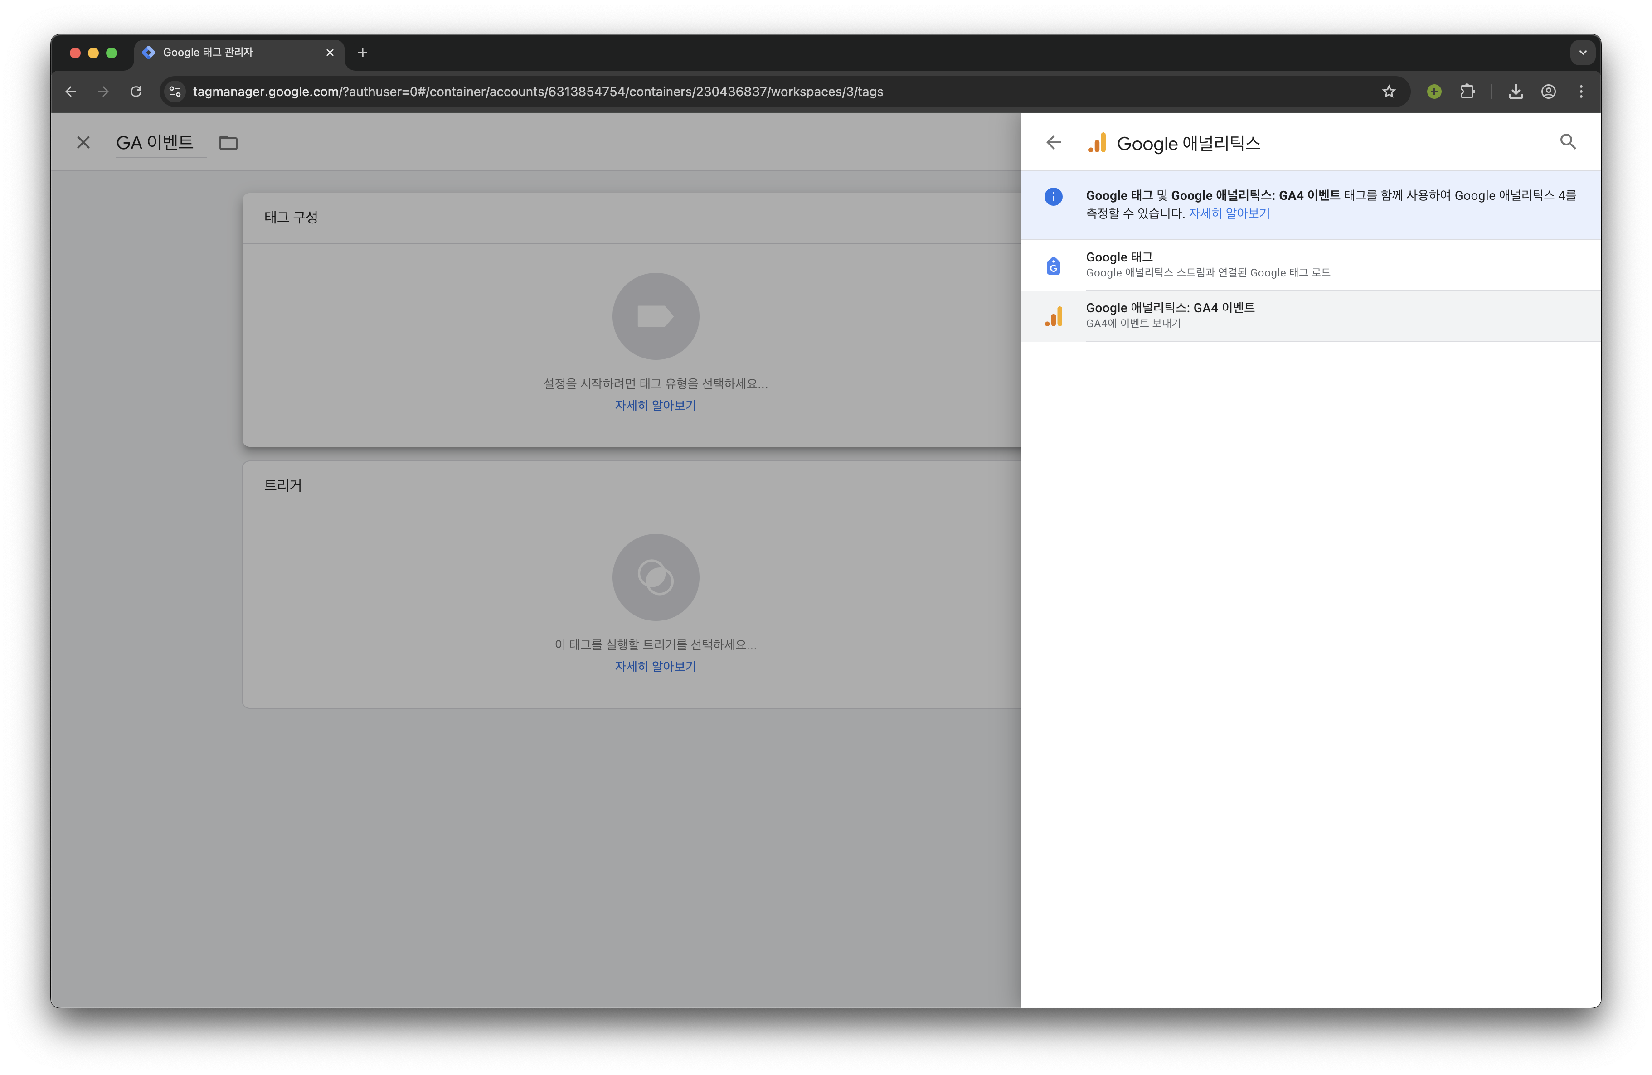
Task: Open 자세히 알아보기 under tag configuration
Action: tap(655, 405)
